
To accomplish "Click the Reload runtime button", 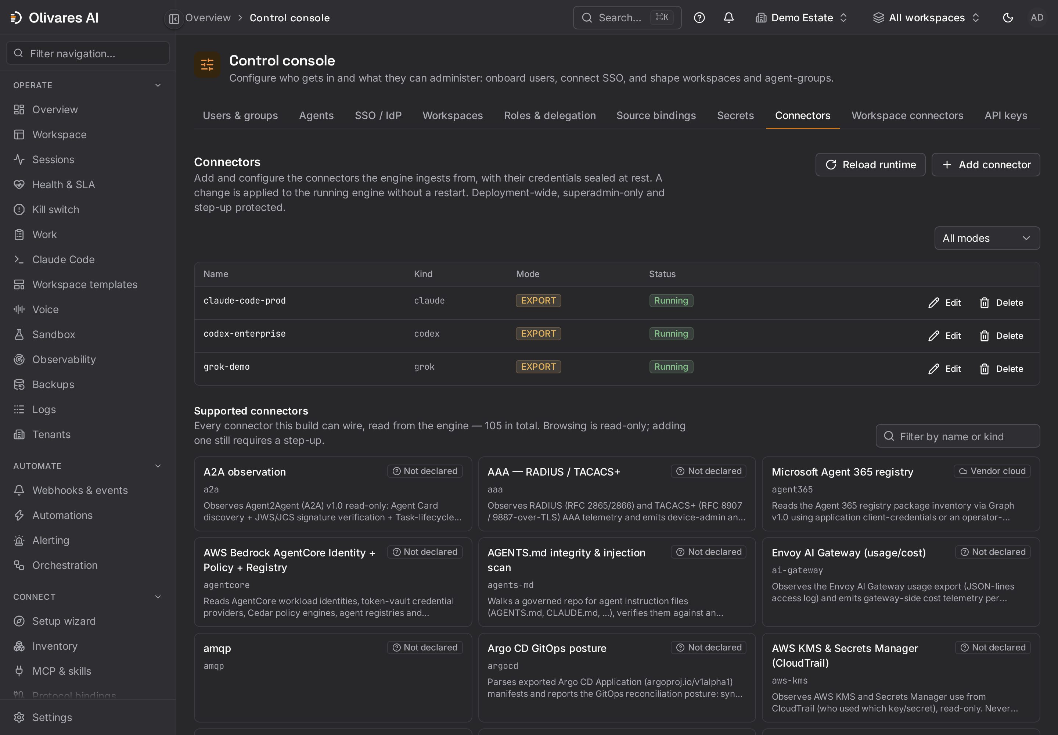I will click(x=870, y=164).
